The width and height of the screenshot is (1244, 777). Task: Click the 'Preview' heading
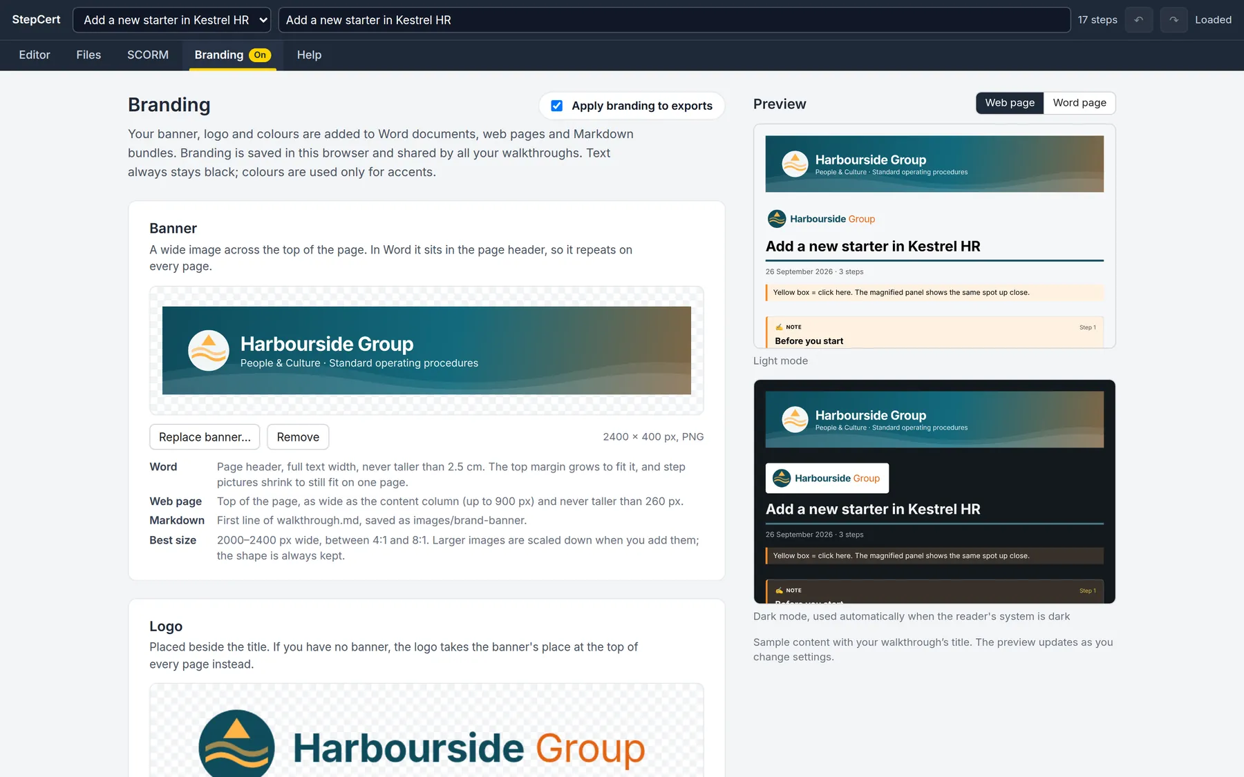(x=780, y=104)
